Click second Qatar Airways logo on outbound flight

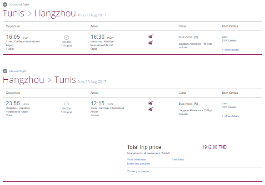[x=151, y=42]
